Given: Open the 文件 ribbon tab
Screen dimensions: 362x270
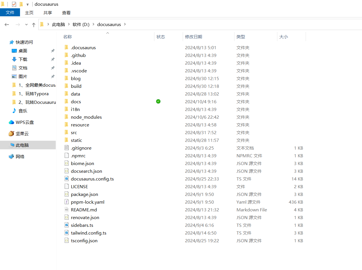Looking at the screenshot, I should [10, 13].
